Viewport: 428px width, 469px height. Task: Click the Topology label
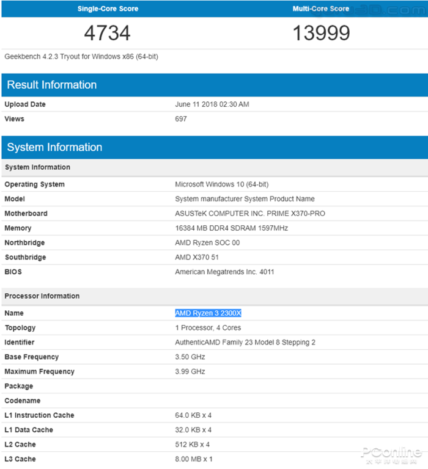tap(20, 328)
